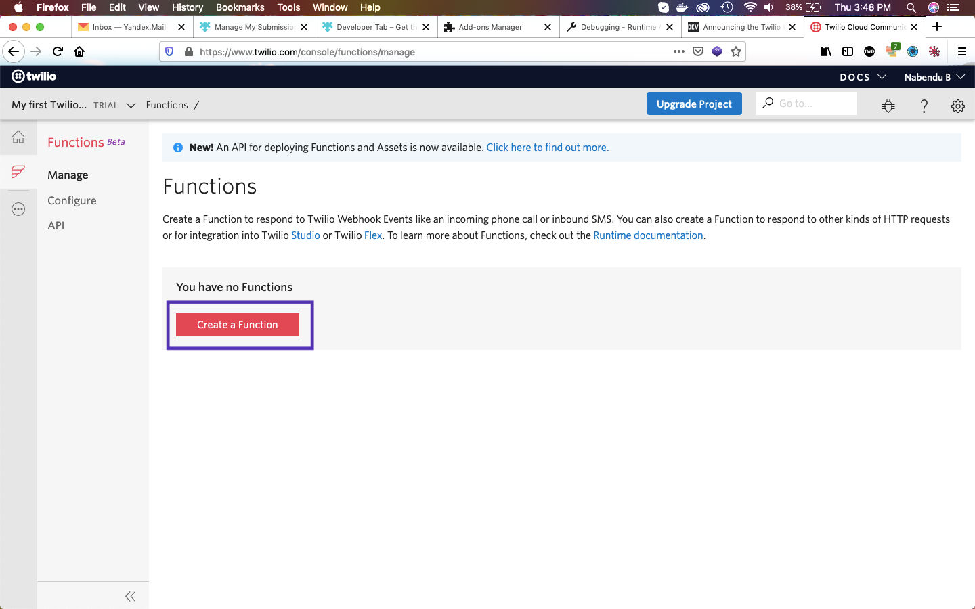The height and width of the screenshot is (609, 975).
Task: Click the Go to search field
Action: click(x=806, y=104)
